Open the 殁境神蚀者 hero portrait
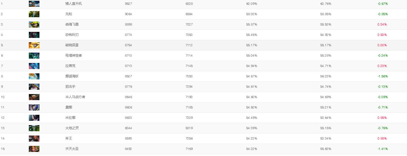Image resolution: width=407 pixels, height=156 pixels. pos(34,56)
